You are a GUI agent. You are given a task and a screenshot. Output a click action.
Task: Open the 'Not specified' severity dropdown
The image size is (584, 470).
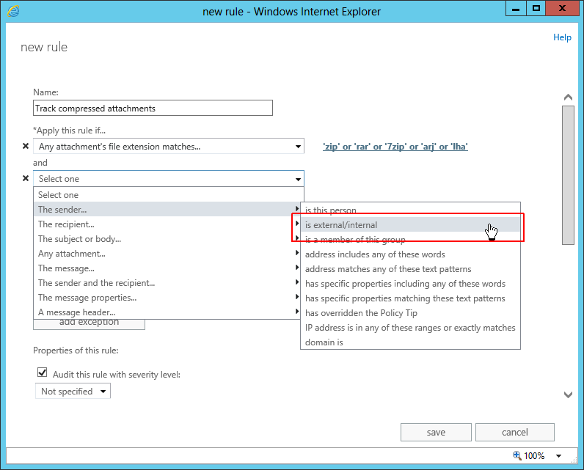[73, 391]
